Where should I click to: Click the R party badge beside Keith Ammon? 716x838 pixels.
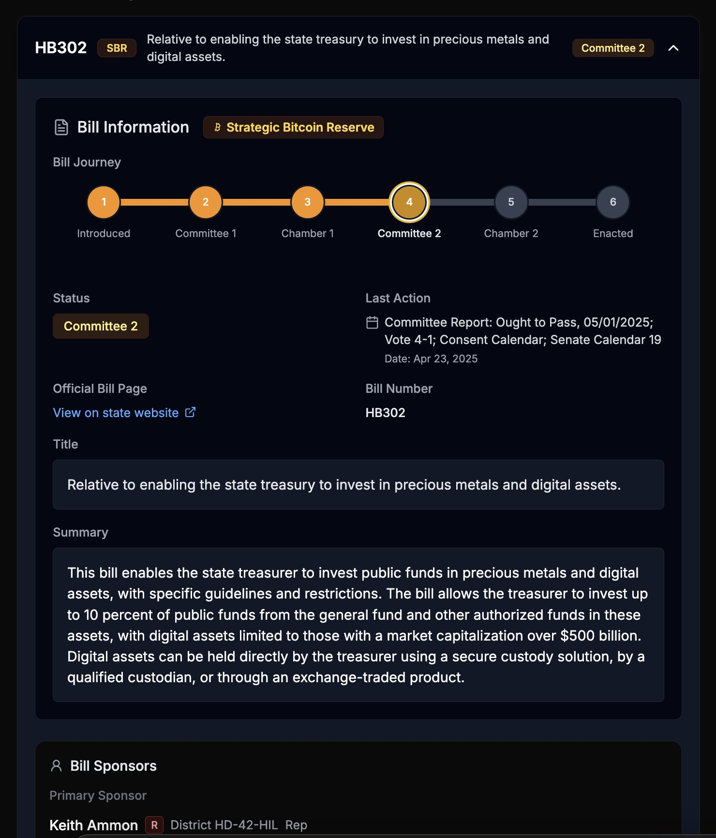point(153,825)
